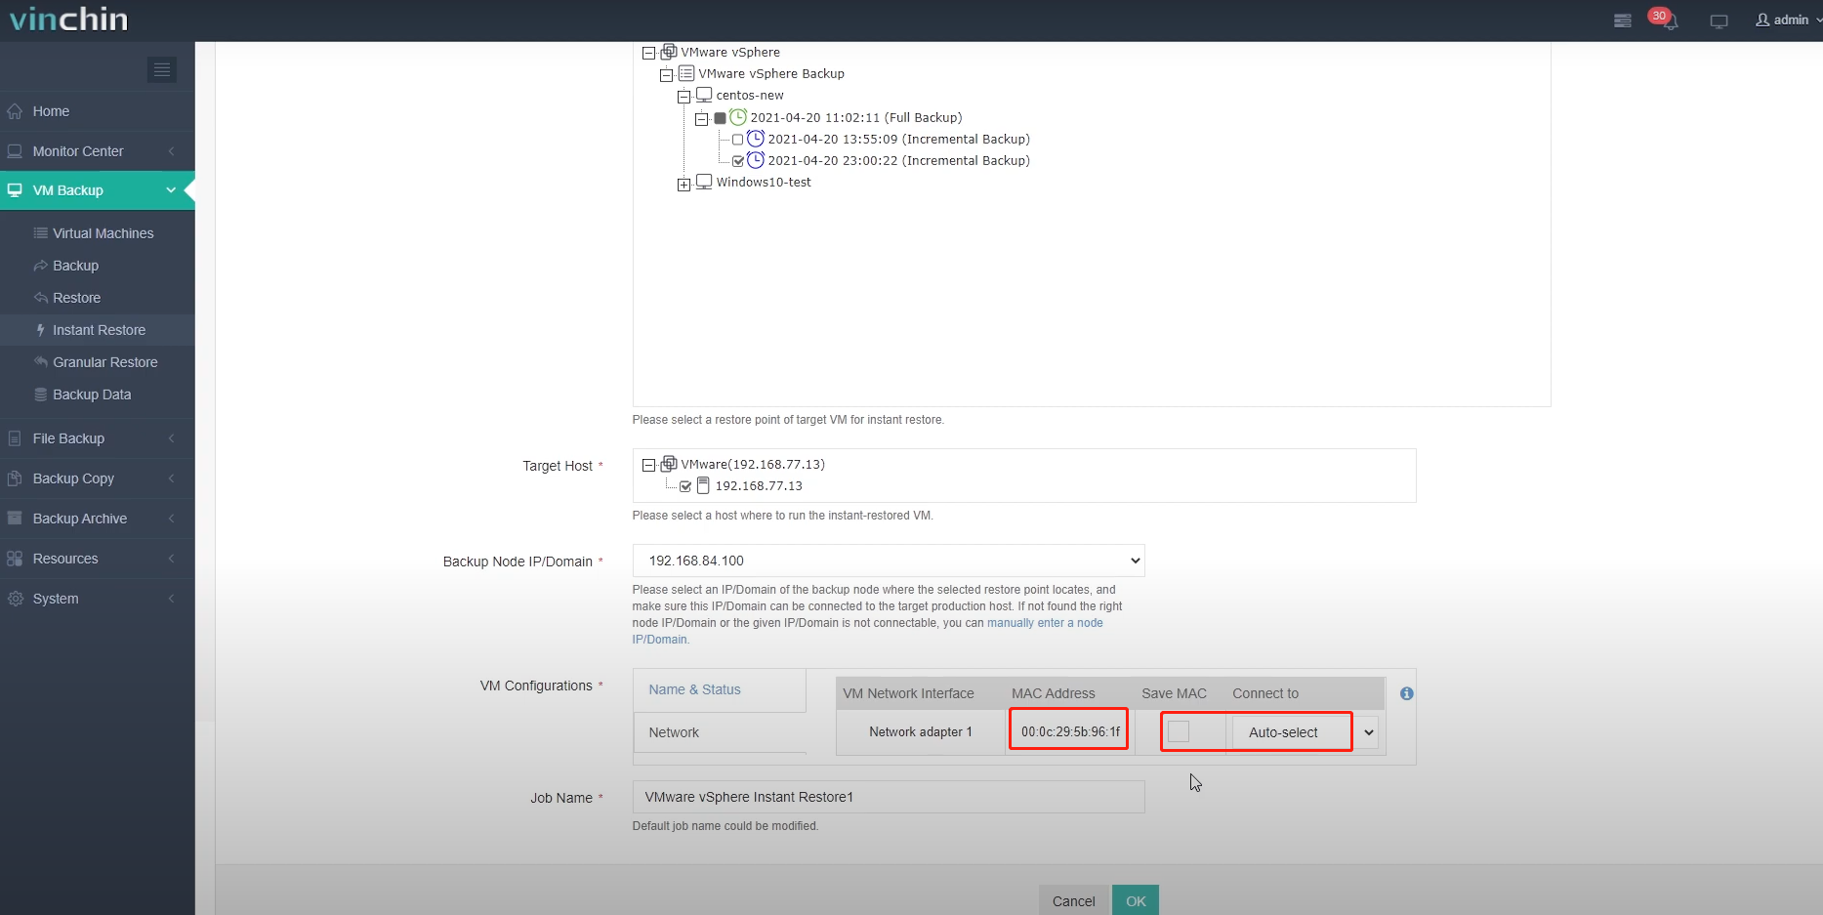Click clock icon of 13:55:09 backup
Viewport: 1823px width, 915px height.
coord(756,139)
